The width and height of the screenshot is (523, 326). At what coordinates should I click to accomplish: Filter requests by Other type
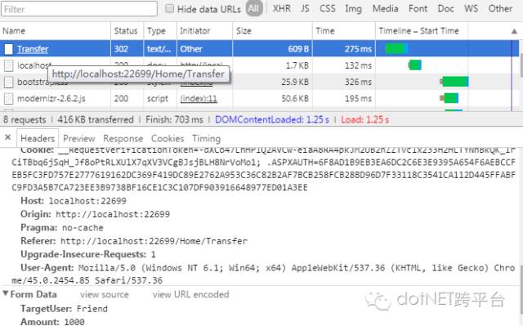tap(500, 9)
